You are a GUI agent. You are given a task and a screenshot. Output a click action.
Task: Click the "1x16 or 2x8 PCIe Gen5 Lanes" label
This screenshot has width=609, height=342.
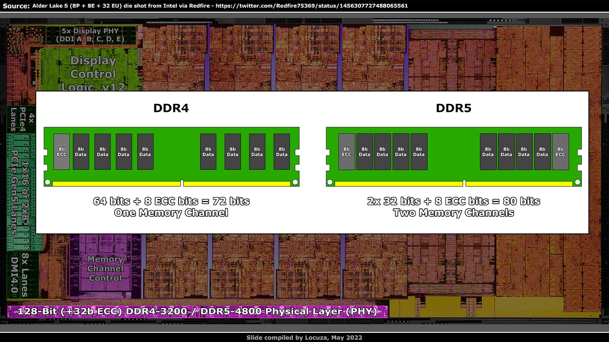pyautogui.click(x=20, y=192)
